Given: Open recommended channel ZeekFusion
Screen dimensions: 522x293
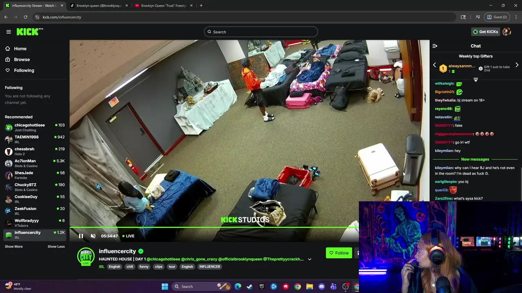Looking at the screenshot, I should coord(35,211).
